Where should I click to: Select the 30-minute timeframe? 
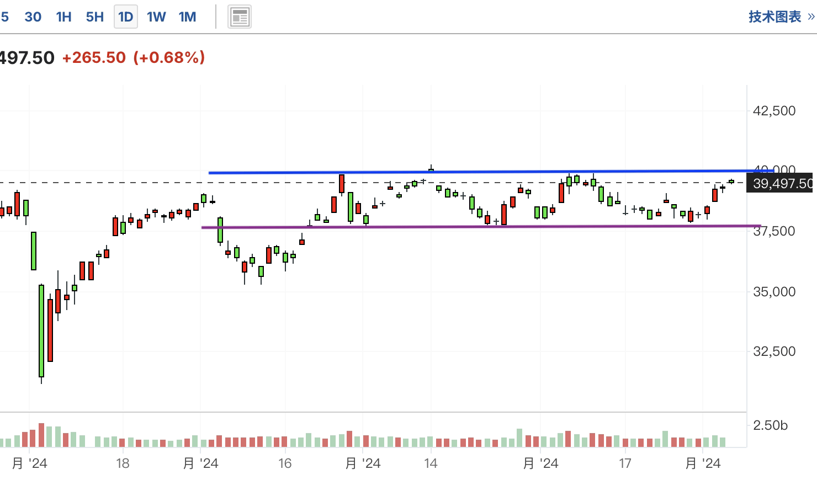33,17
